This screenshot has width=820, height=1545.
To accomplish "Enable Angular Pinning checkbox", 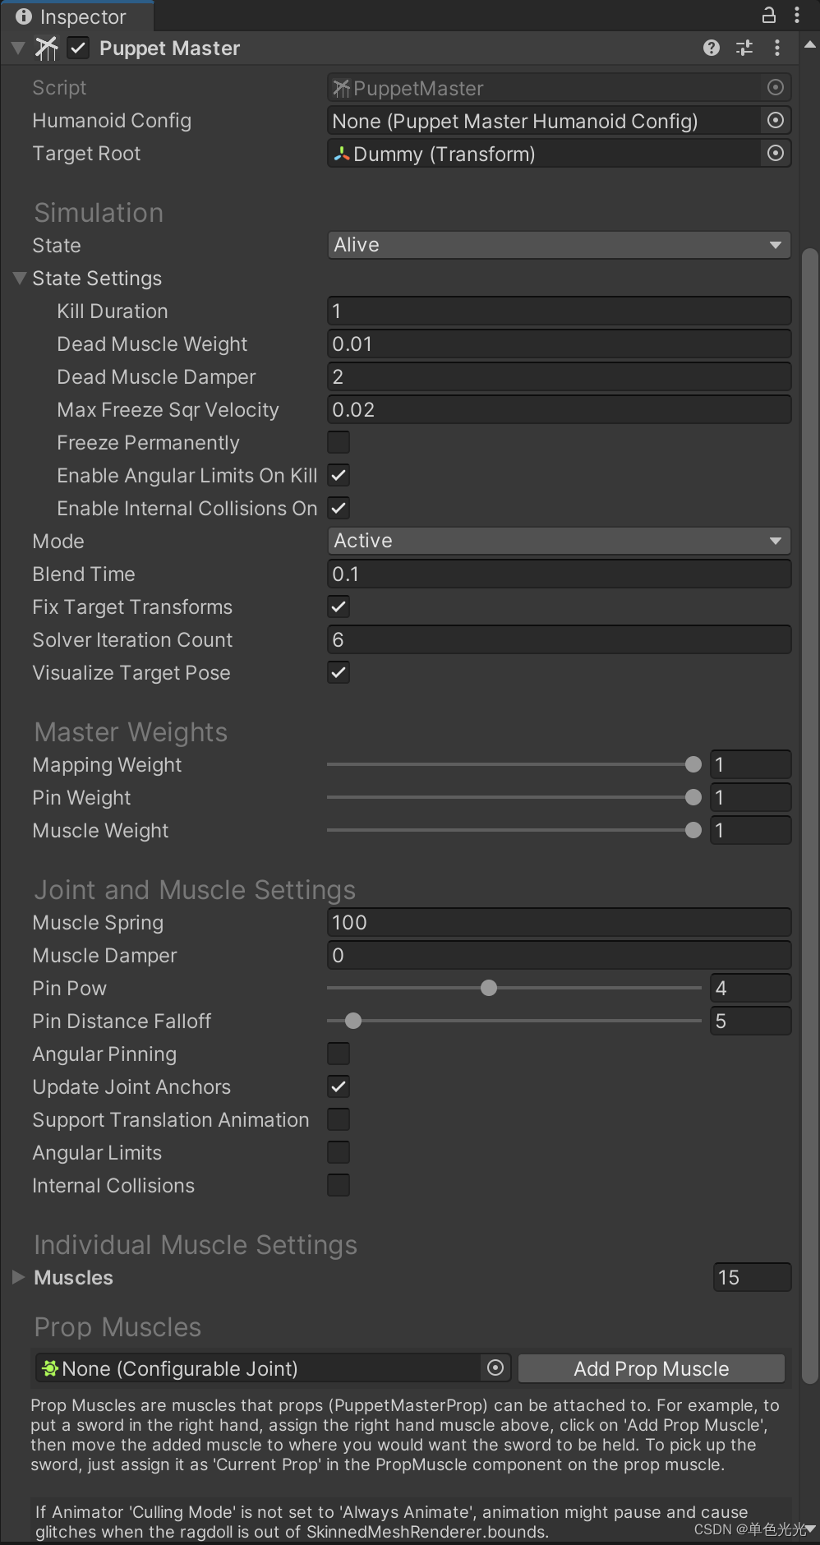I will (x=339, y=1054).
